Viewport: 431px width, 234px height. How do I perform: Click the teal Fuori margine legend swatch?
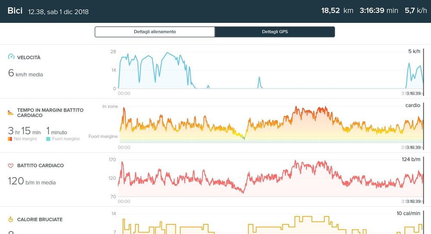coord(48,139)
